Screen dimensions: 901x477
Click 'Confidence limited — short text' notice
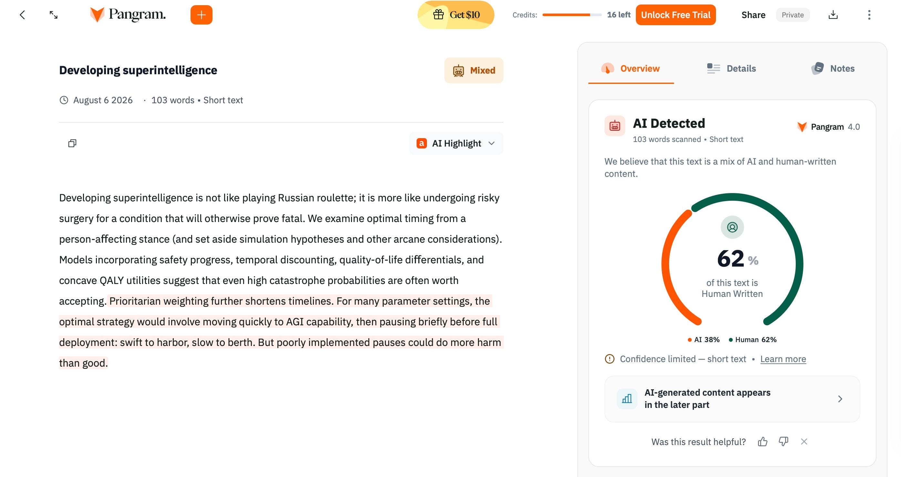click(683, 359)
